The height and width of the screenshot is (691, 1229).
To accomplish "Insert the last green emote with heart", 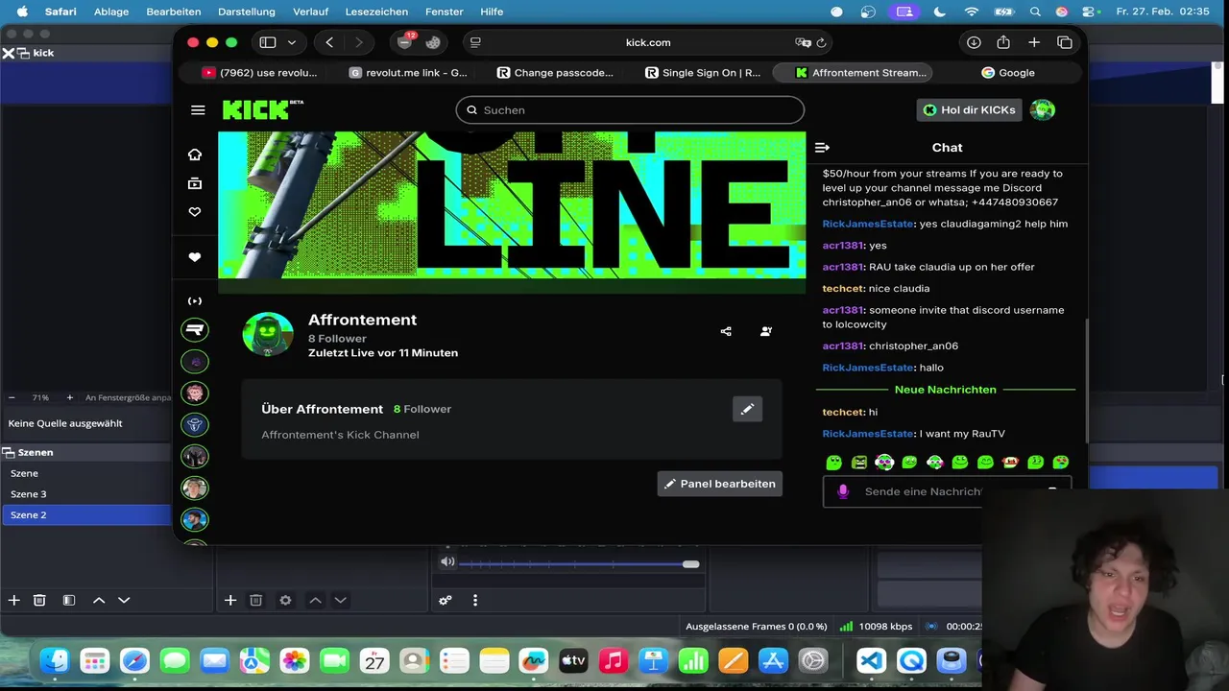I will click(1061, 463).
